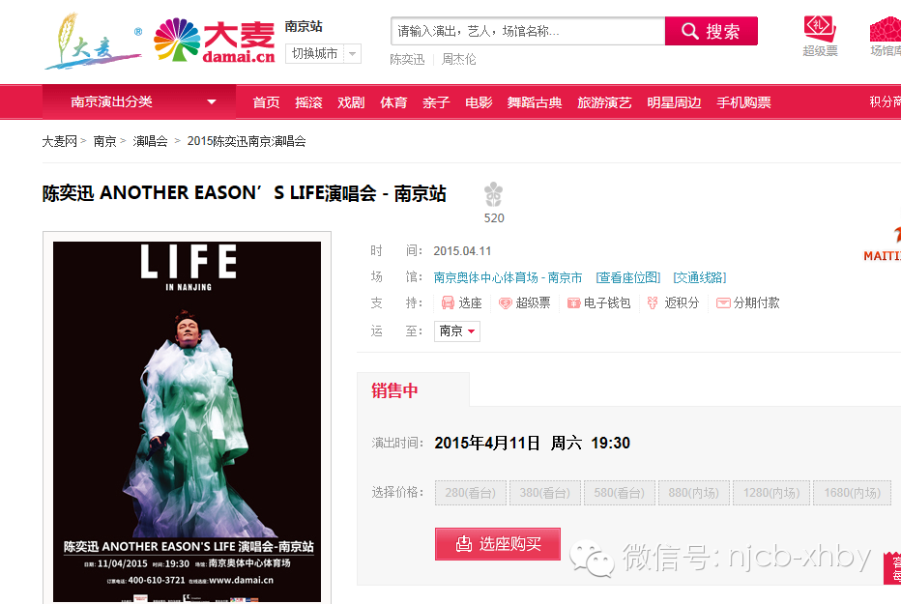Click the 返积分 points icon
901x604 pixels.
(x=653, y=303)
